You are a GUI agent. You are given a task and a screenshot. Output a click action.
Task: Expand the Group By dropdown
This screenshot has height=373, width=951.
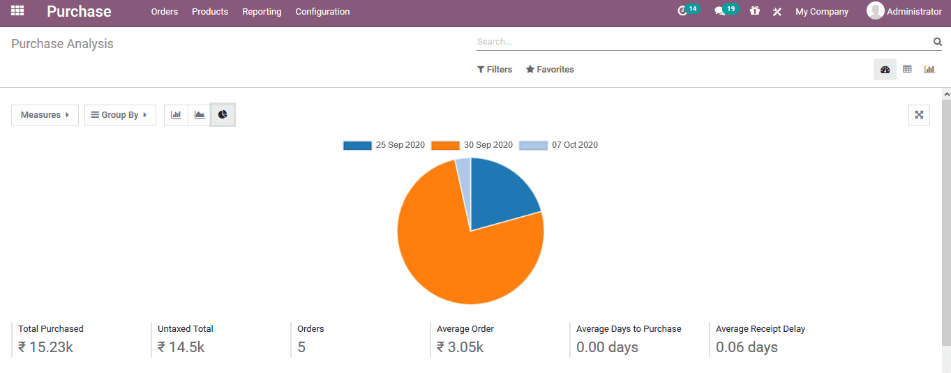pos(120,115)
